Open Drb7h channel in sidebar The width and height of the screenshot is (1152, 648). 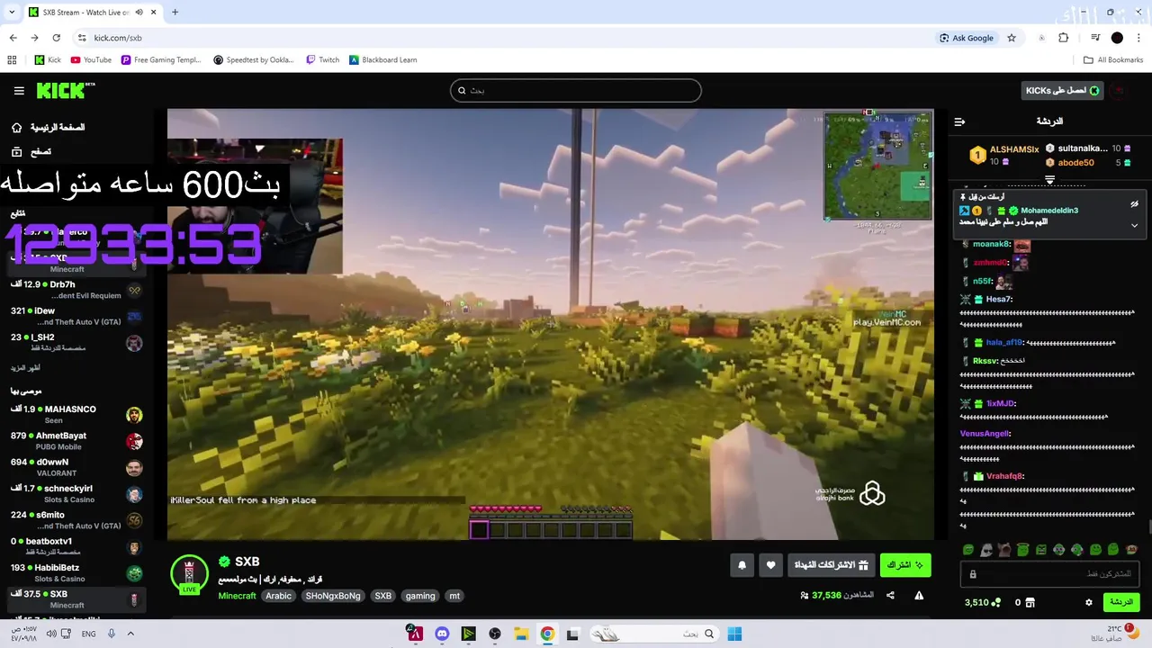[x=76, y=290]
